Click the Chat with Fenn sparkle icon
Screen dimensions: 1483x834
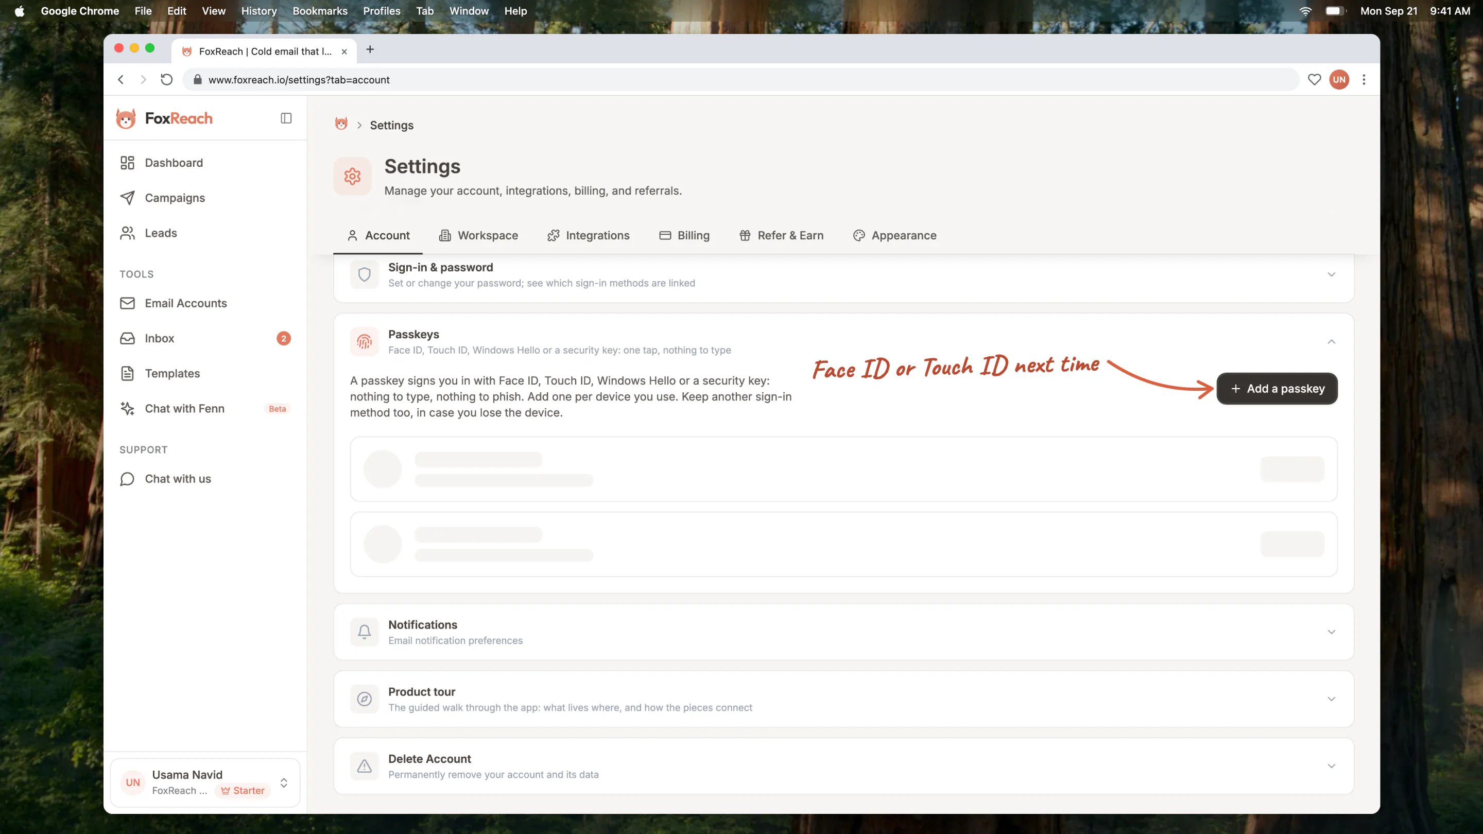(x=127, y=409)
